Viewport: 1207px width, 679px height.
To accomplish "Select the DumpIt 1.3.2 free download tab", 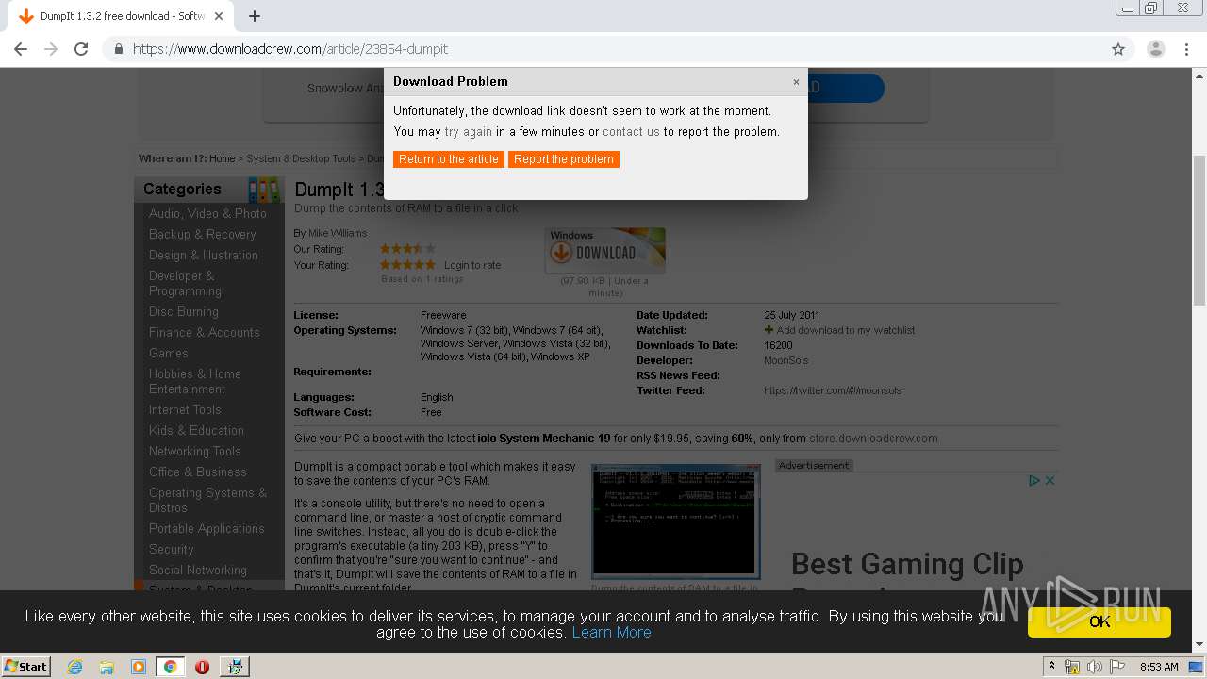I will point(121,16).
